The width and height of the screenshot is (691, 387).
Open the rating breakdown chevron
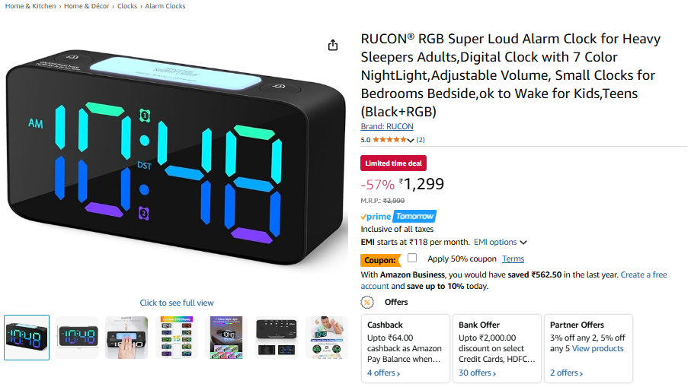tap(411, 141)
